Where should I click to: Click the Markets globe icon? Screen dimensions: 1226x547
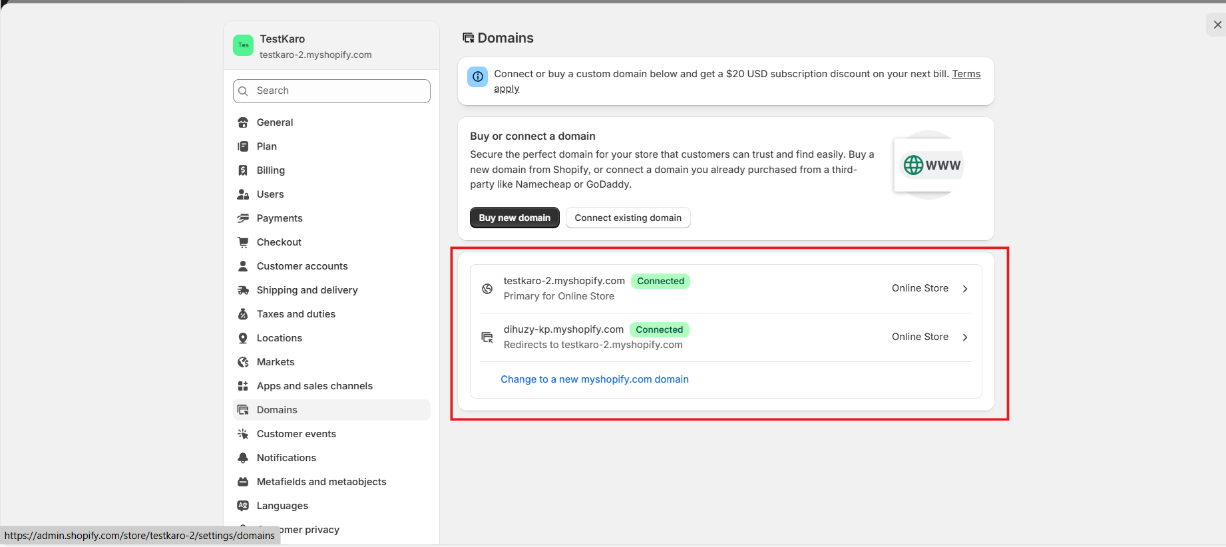243,362
